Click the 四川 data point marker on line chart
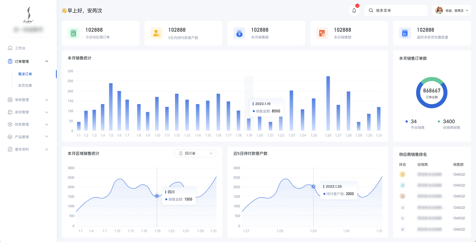476x242 pixels. (157, 196)
